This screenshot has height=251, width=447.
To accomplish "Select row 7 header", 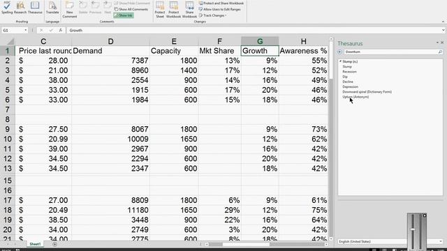I will (8, 109).
